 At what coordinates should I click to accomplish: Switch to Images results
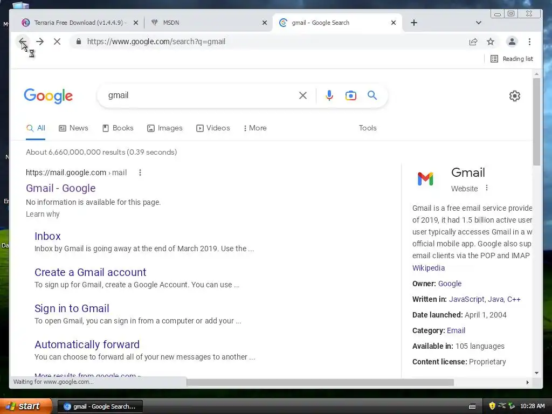tap(165, 128)
